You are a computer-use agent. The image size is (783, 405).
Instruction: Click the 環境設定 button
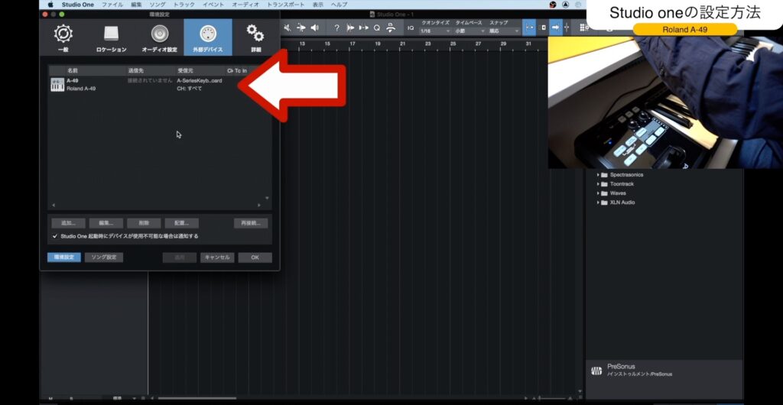[64, 258]
